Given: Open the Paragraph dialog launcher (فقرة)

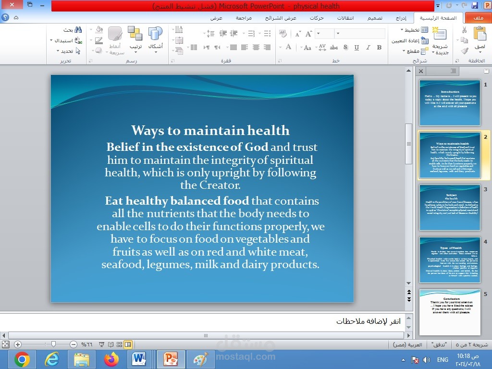Looking at the screenshot, I should pos(172,61).
